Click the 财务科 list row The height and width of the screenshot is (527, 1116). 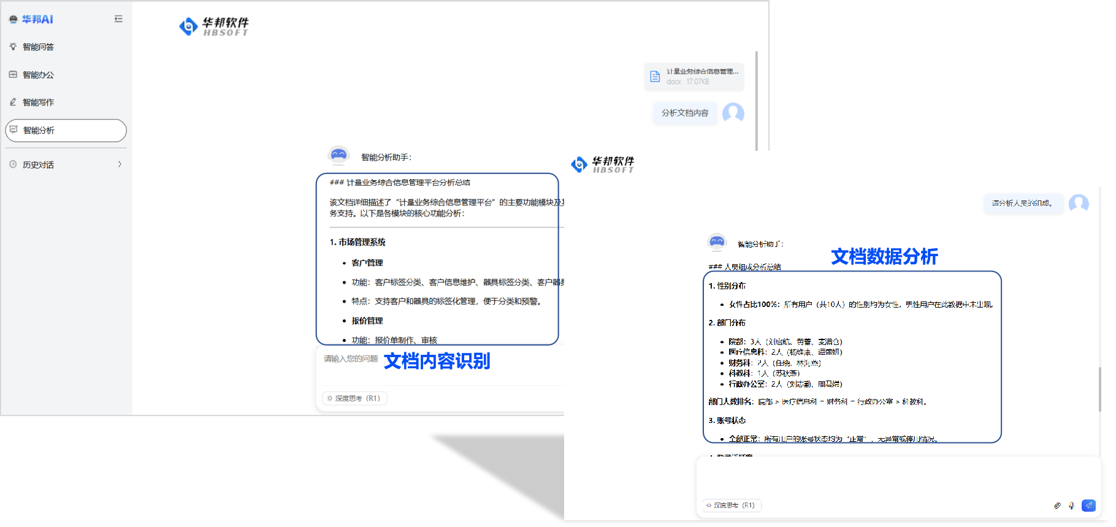[774, 363]
